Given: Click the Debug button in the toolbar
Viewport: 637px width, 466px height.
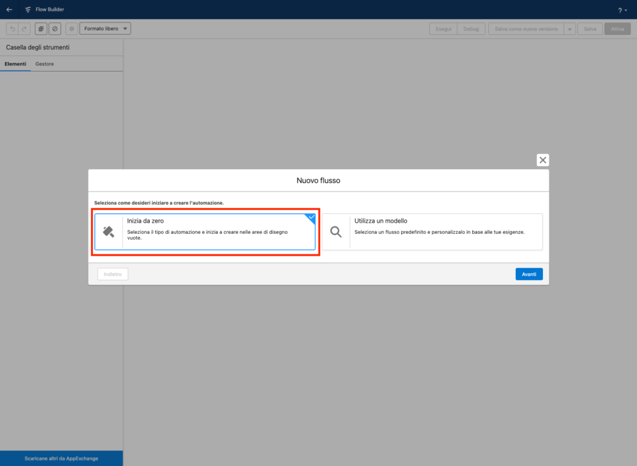Looking at the screenshot, I should tap(471, 29).
